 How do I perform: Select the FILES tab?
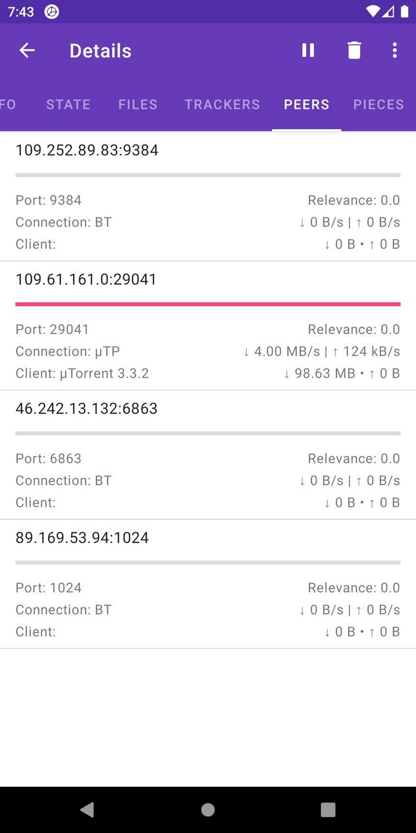tap(138, 104)
